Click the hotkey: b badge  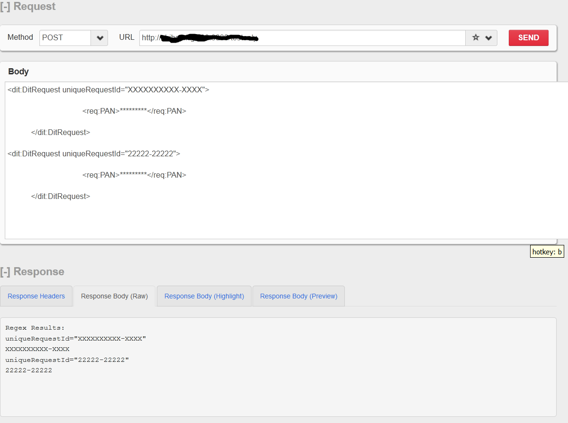547,251
